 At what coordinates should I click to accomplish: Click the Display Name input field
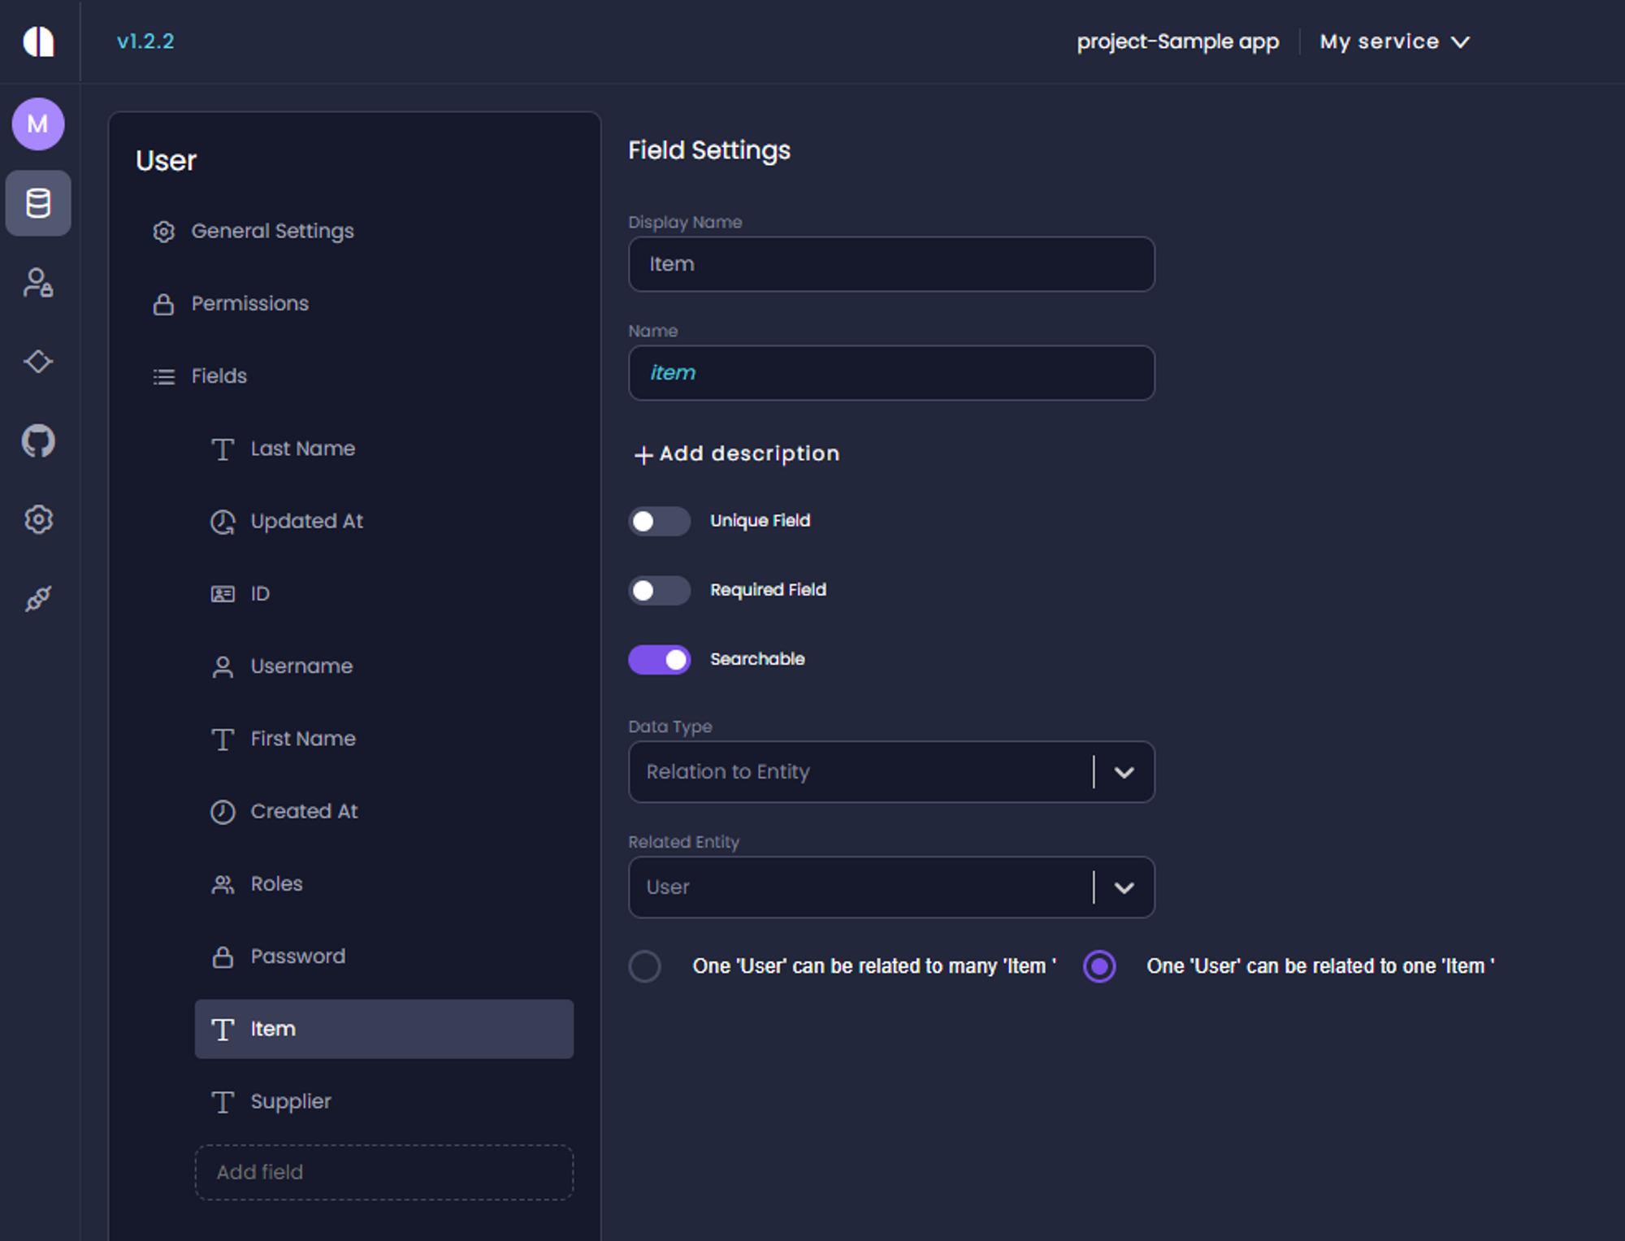[x=891, y=264]
